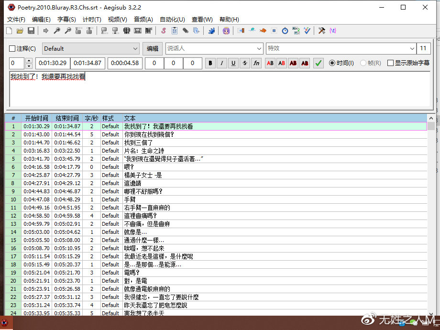Save the subtitle file
Screen dimensions: 440x330
(31, 31)
